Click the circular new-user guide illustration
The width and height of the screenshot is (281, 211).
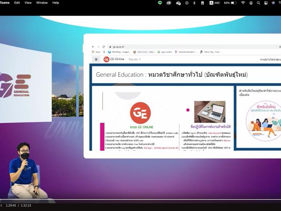[263, 121]
